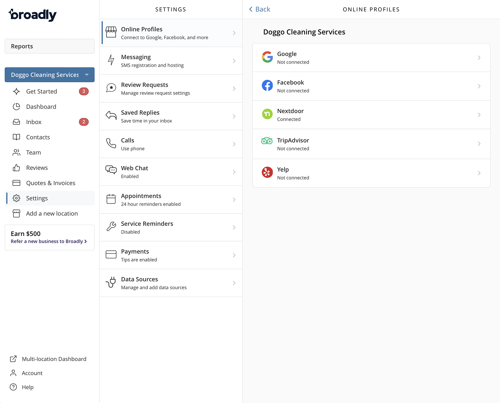This screenshot has width=500, height=403.
Task: Click "Manage and add data sources" text
Action: click(154, 288)
